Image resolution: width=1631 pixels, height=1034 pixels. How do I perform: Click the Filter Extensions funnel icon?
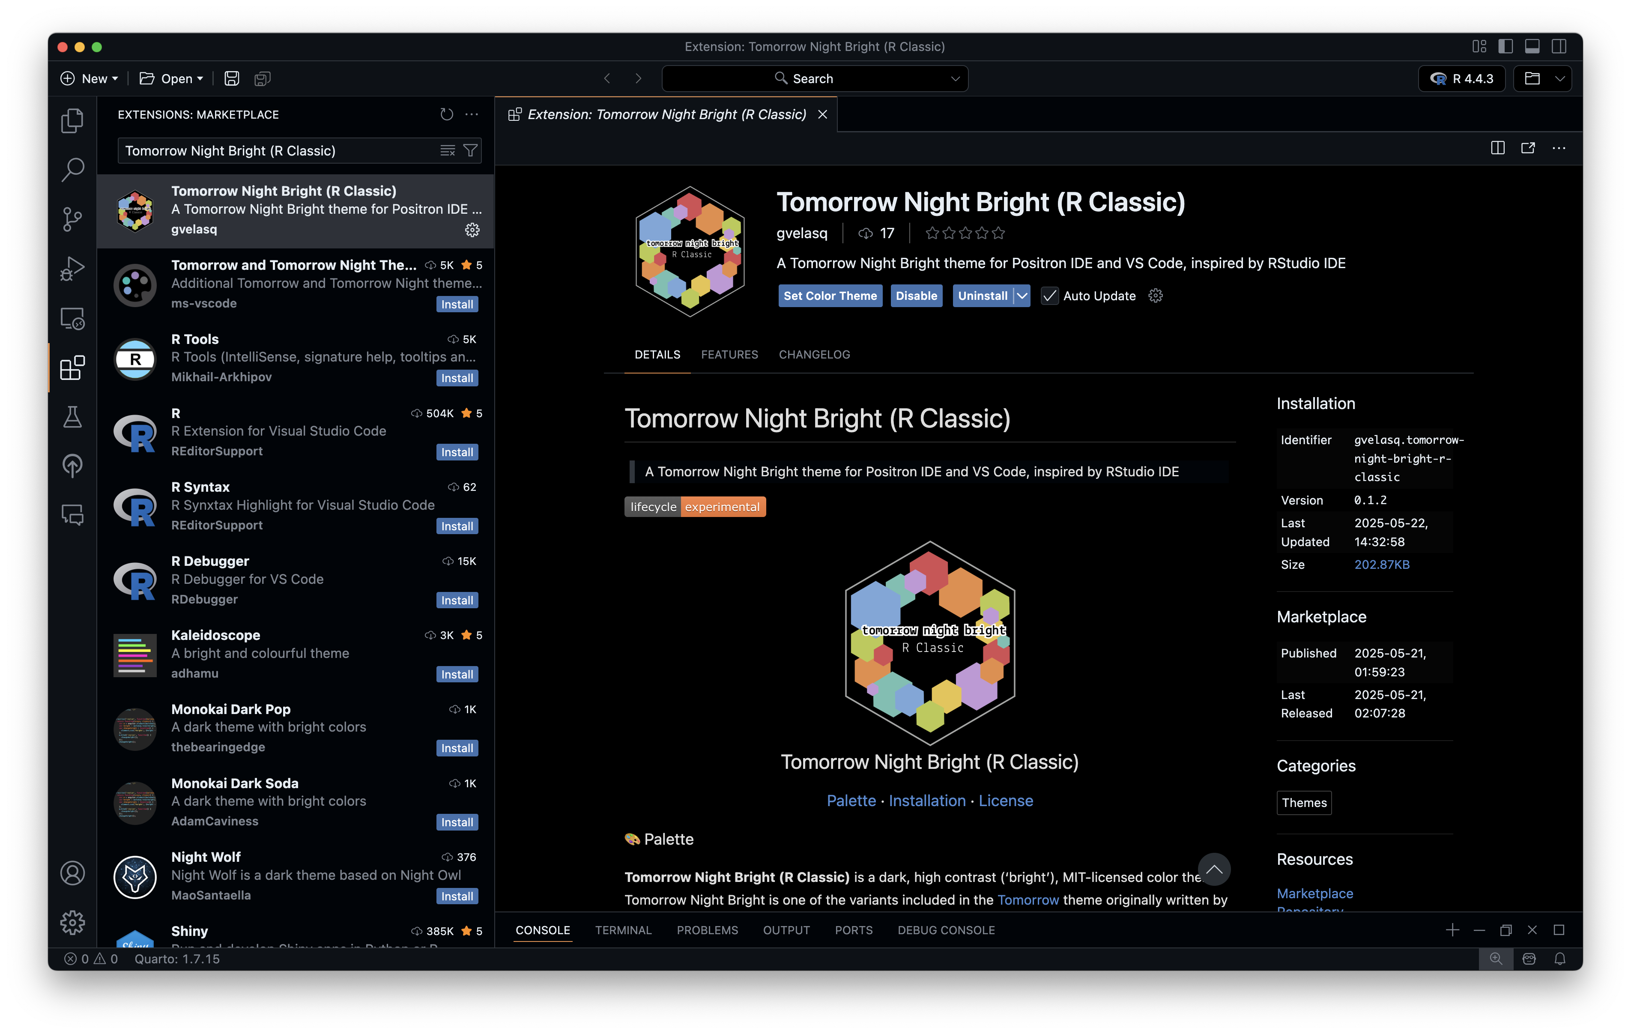coord(470,150)
